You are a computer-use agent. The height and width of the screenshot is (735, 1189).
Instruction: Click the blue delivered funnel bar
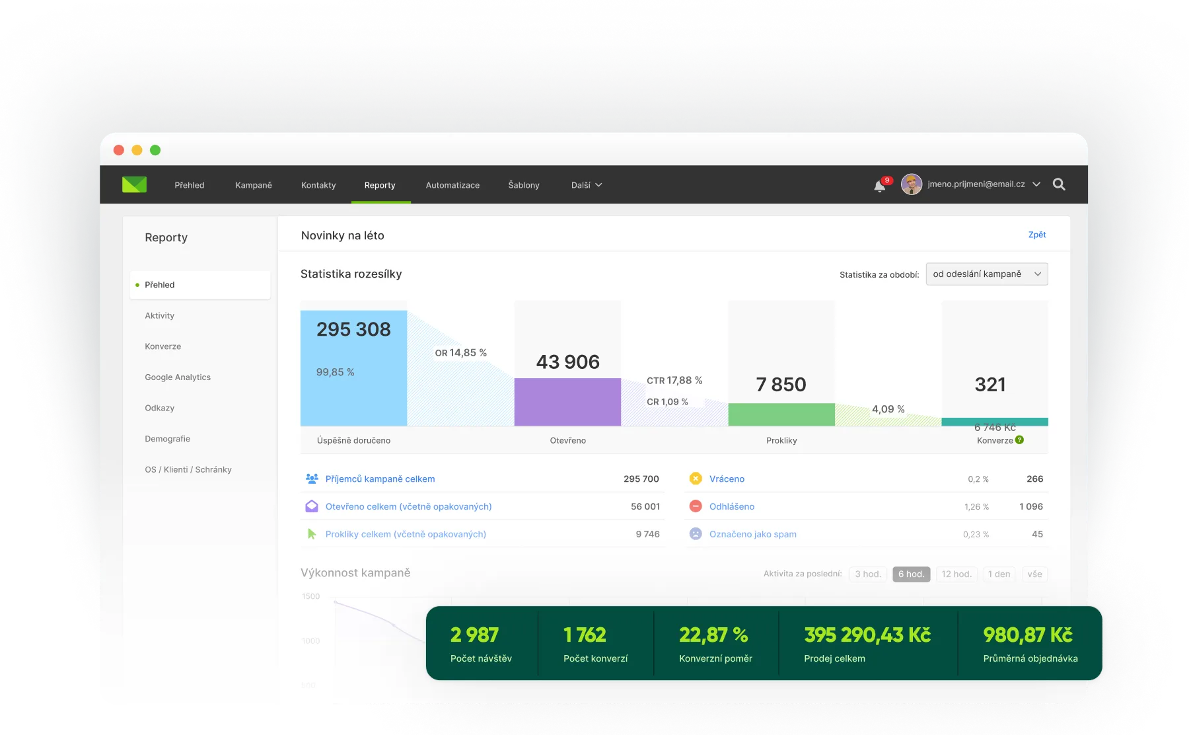[353, 368]
